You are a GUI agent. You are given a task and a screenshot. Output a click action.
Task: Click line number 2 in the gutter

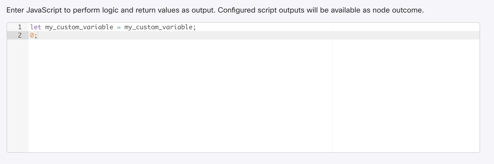[20, 35]
